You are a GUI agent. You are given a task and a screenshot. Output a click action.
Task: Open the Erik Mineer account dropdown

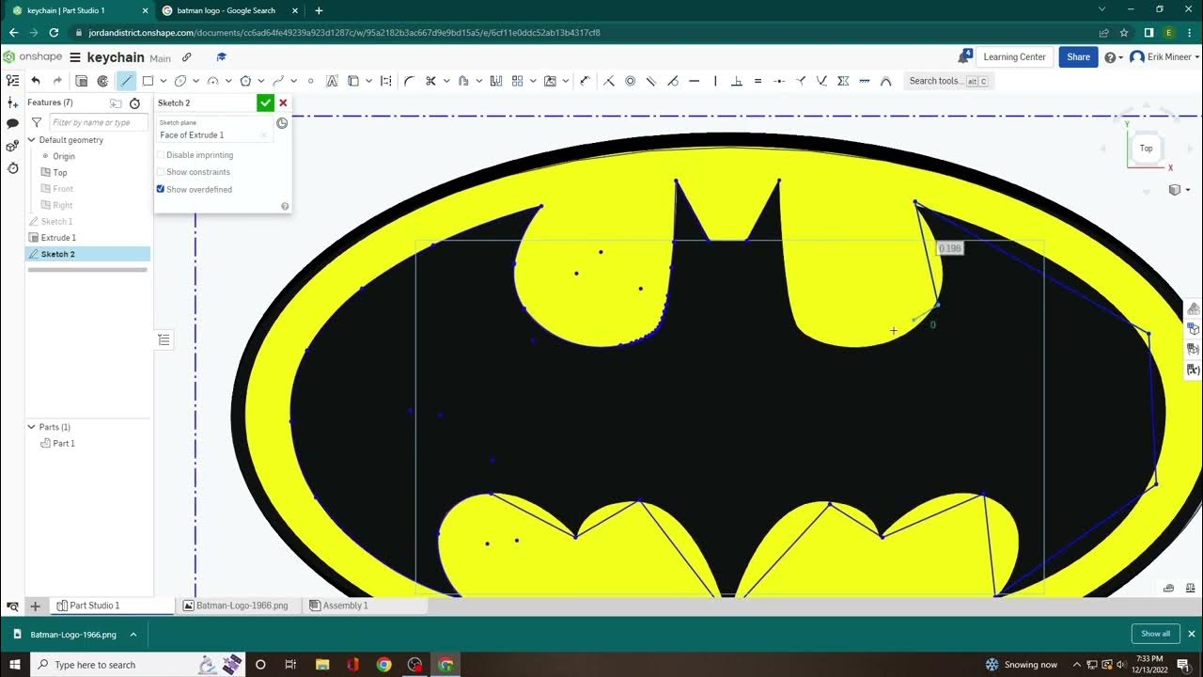(1164, 57)
